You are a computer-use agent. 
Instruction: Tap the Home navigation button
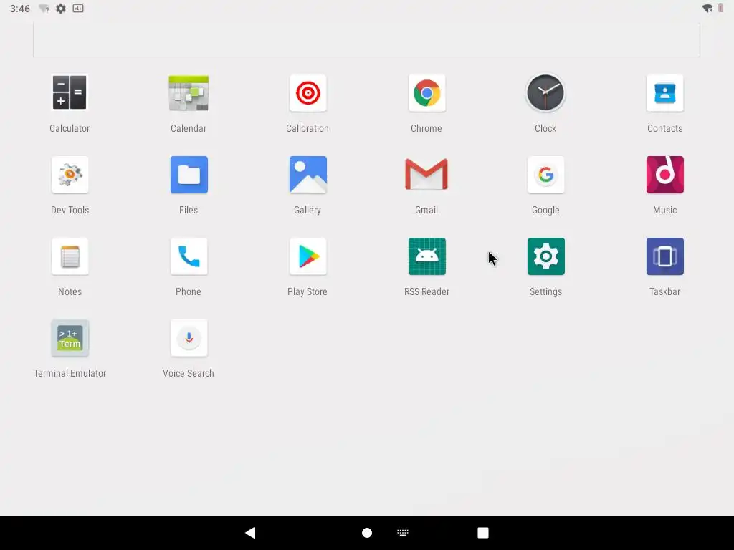pos(367,533)
